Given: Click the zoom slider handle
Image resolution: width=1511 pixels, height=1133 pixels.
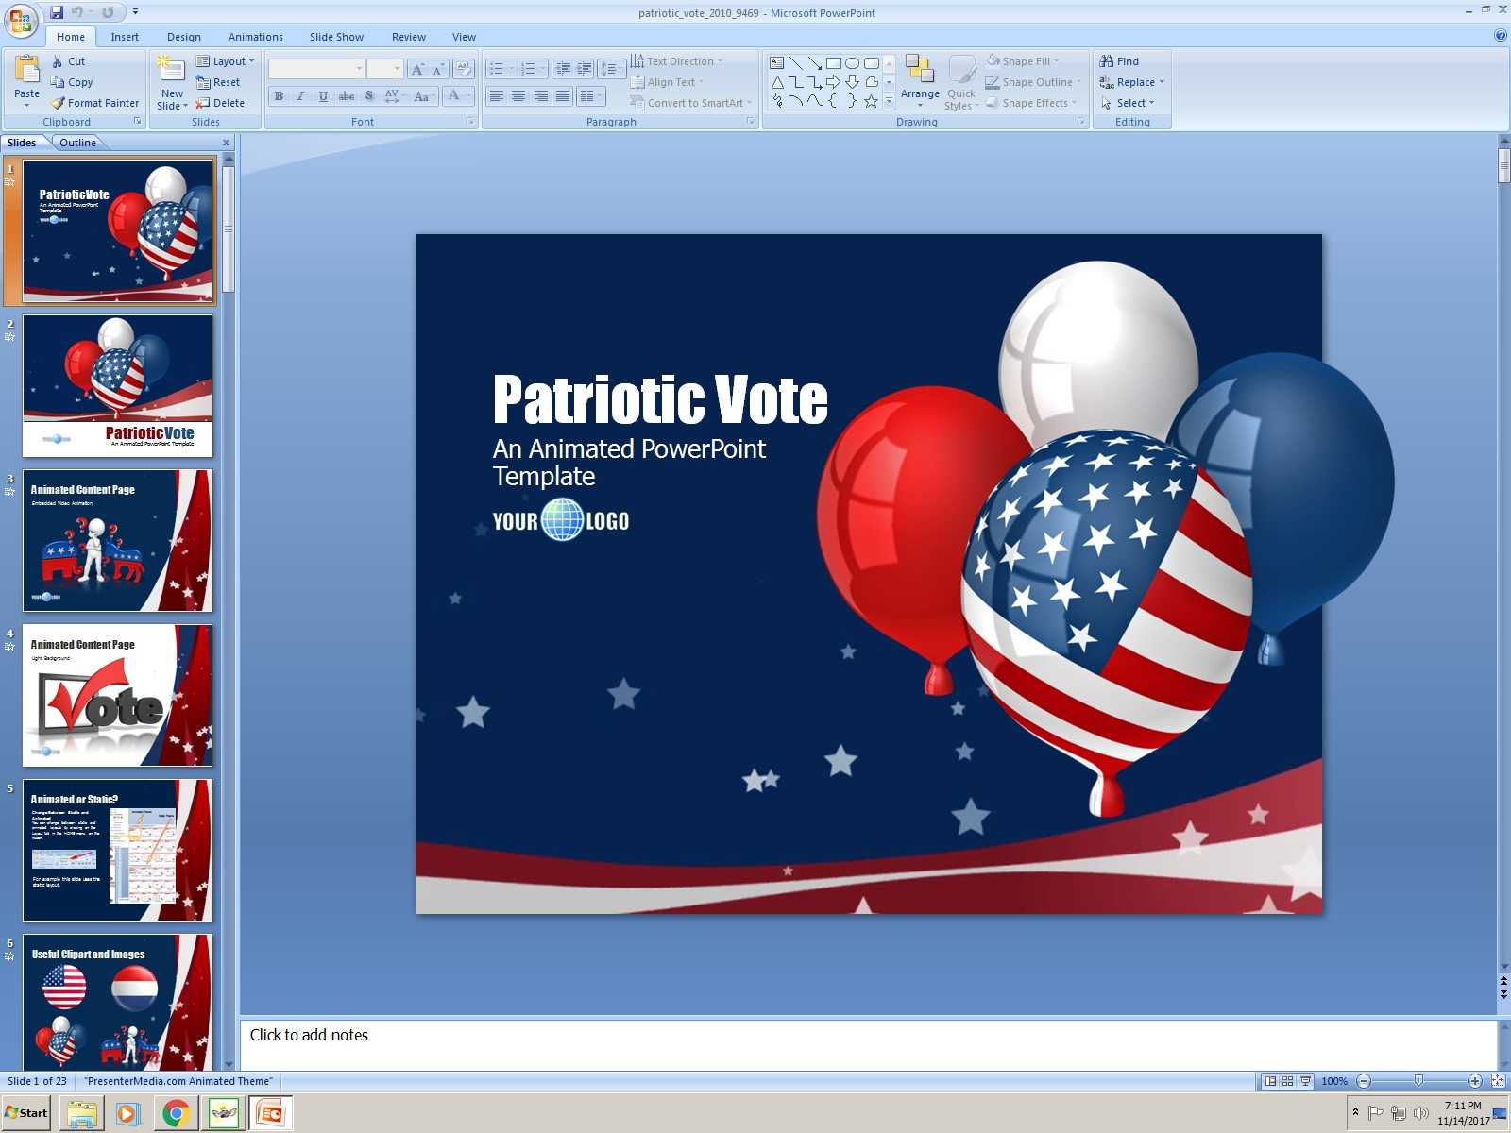Looking at the screenshot, I should click(1418, 1081).
